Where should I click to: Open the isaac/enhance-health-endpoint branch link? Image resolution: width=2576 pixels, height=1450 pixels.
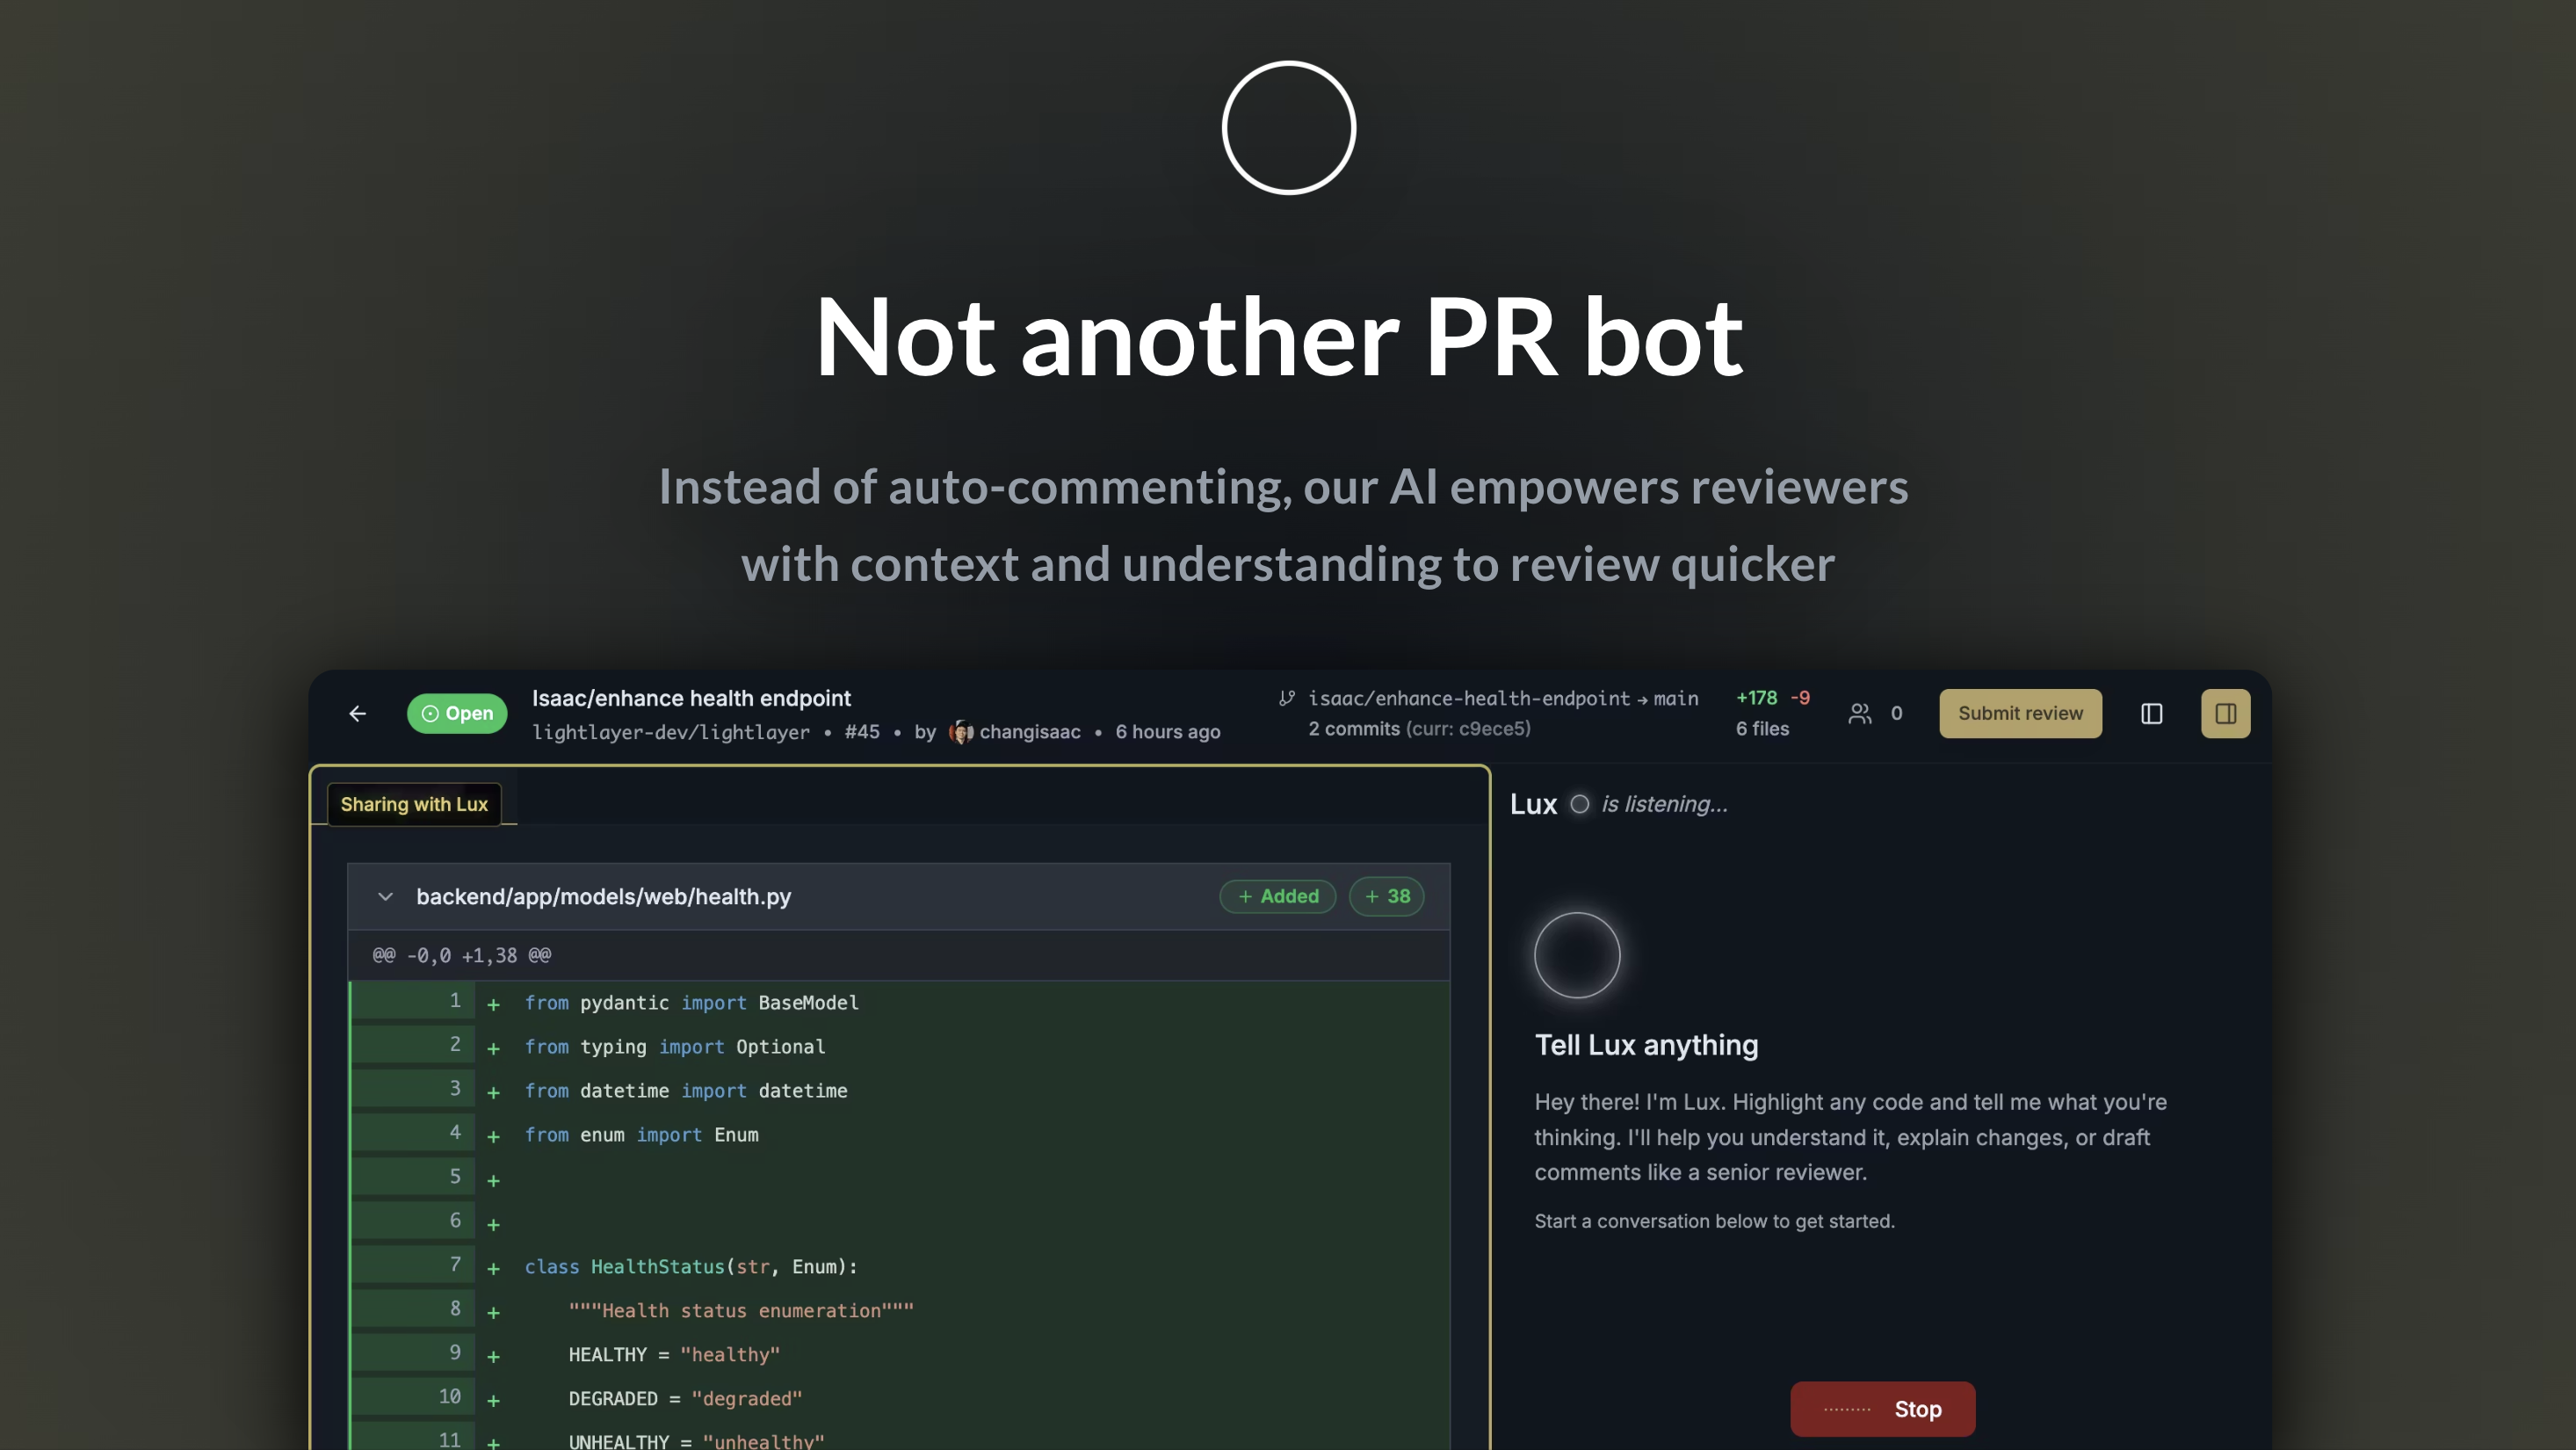[1468, 698]
